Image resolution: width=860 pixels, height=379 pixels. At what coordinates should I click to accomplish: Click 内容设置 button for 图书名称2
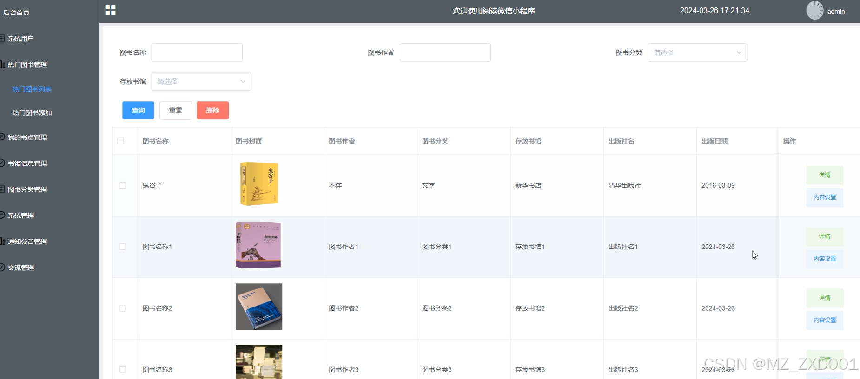point(825,320)
